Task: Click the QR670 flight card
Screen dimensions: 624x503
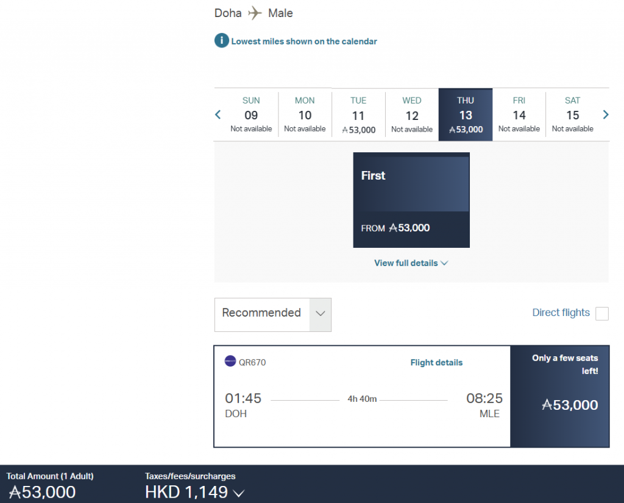Action: (x=362, y=396)
